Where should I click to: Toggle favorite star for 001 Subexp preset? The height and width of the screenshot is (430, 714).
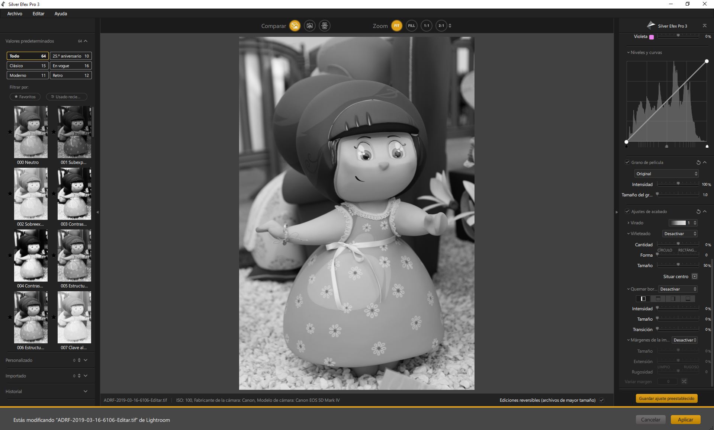tap(54, 132)
